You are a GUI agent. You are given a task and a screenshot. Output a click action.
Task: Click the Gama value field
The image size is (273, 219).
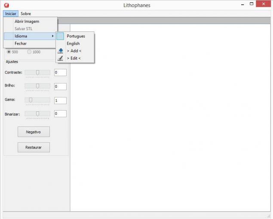pyautogui.click(x=60, y=101)
